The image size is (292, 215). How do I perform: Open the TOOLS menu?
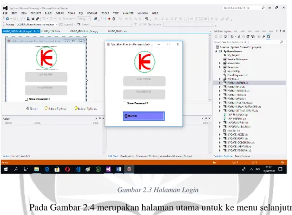point(105,13)
